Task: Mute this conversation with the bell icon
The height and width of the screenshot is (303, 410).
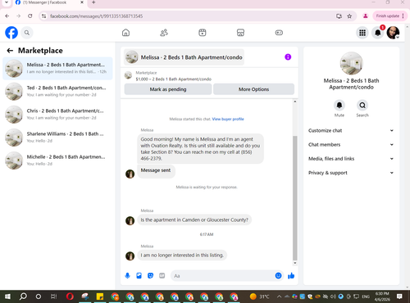Action: (x=339, y=105)
